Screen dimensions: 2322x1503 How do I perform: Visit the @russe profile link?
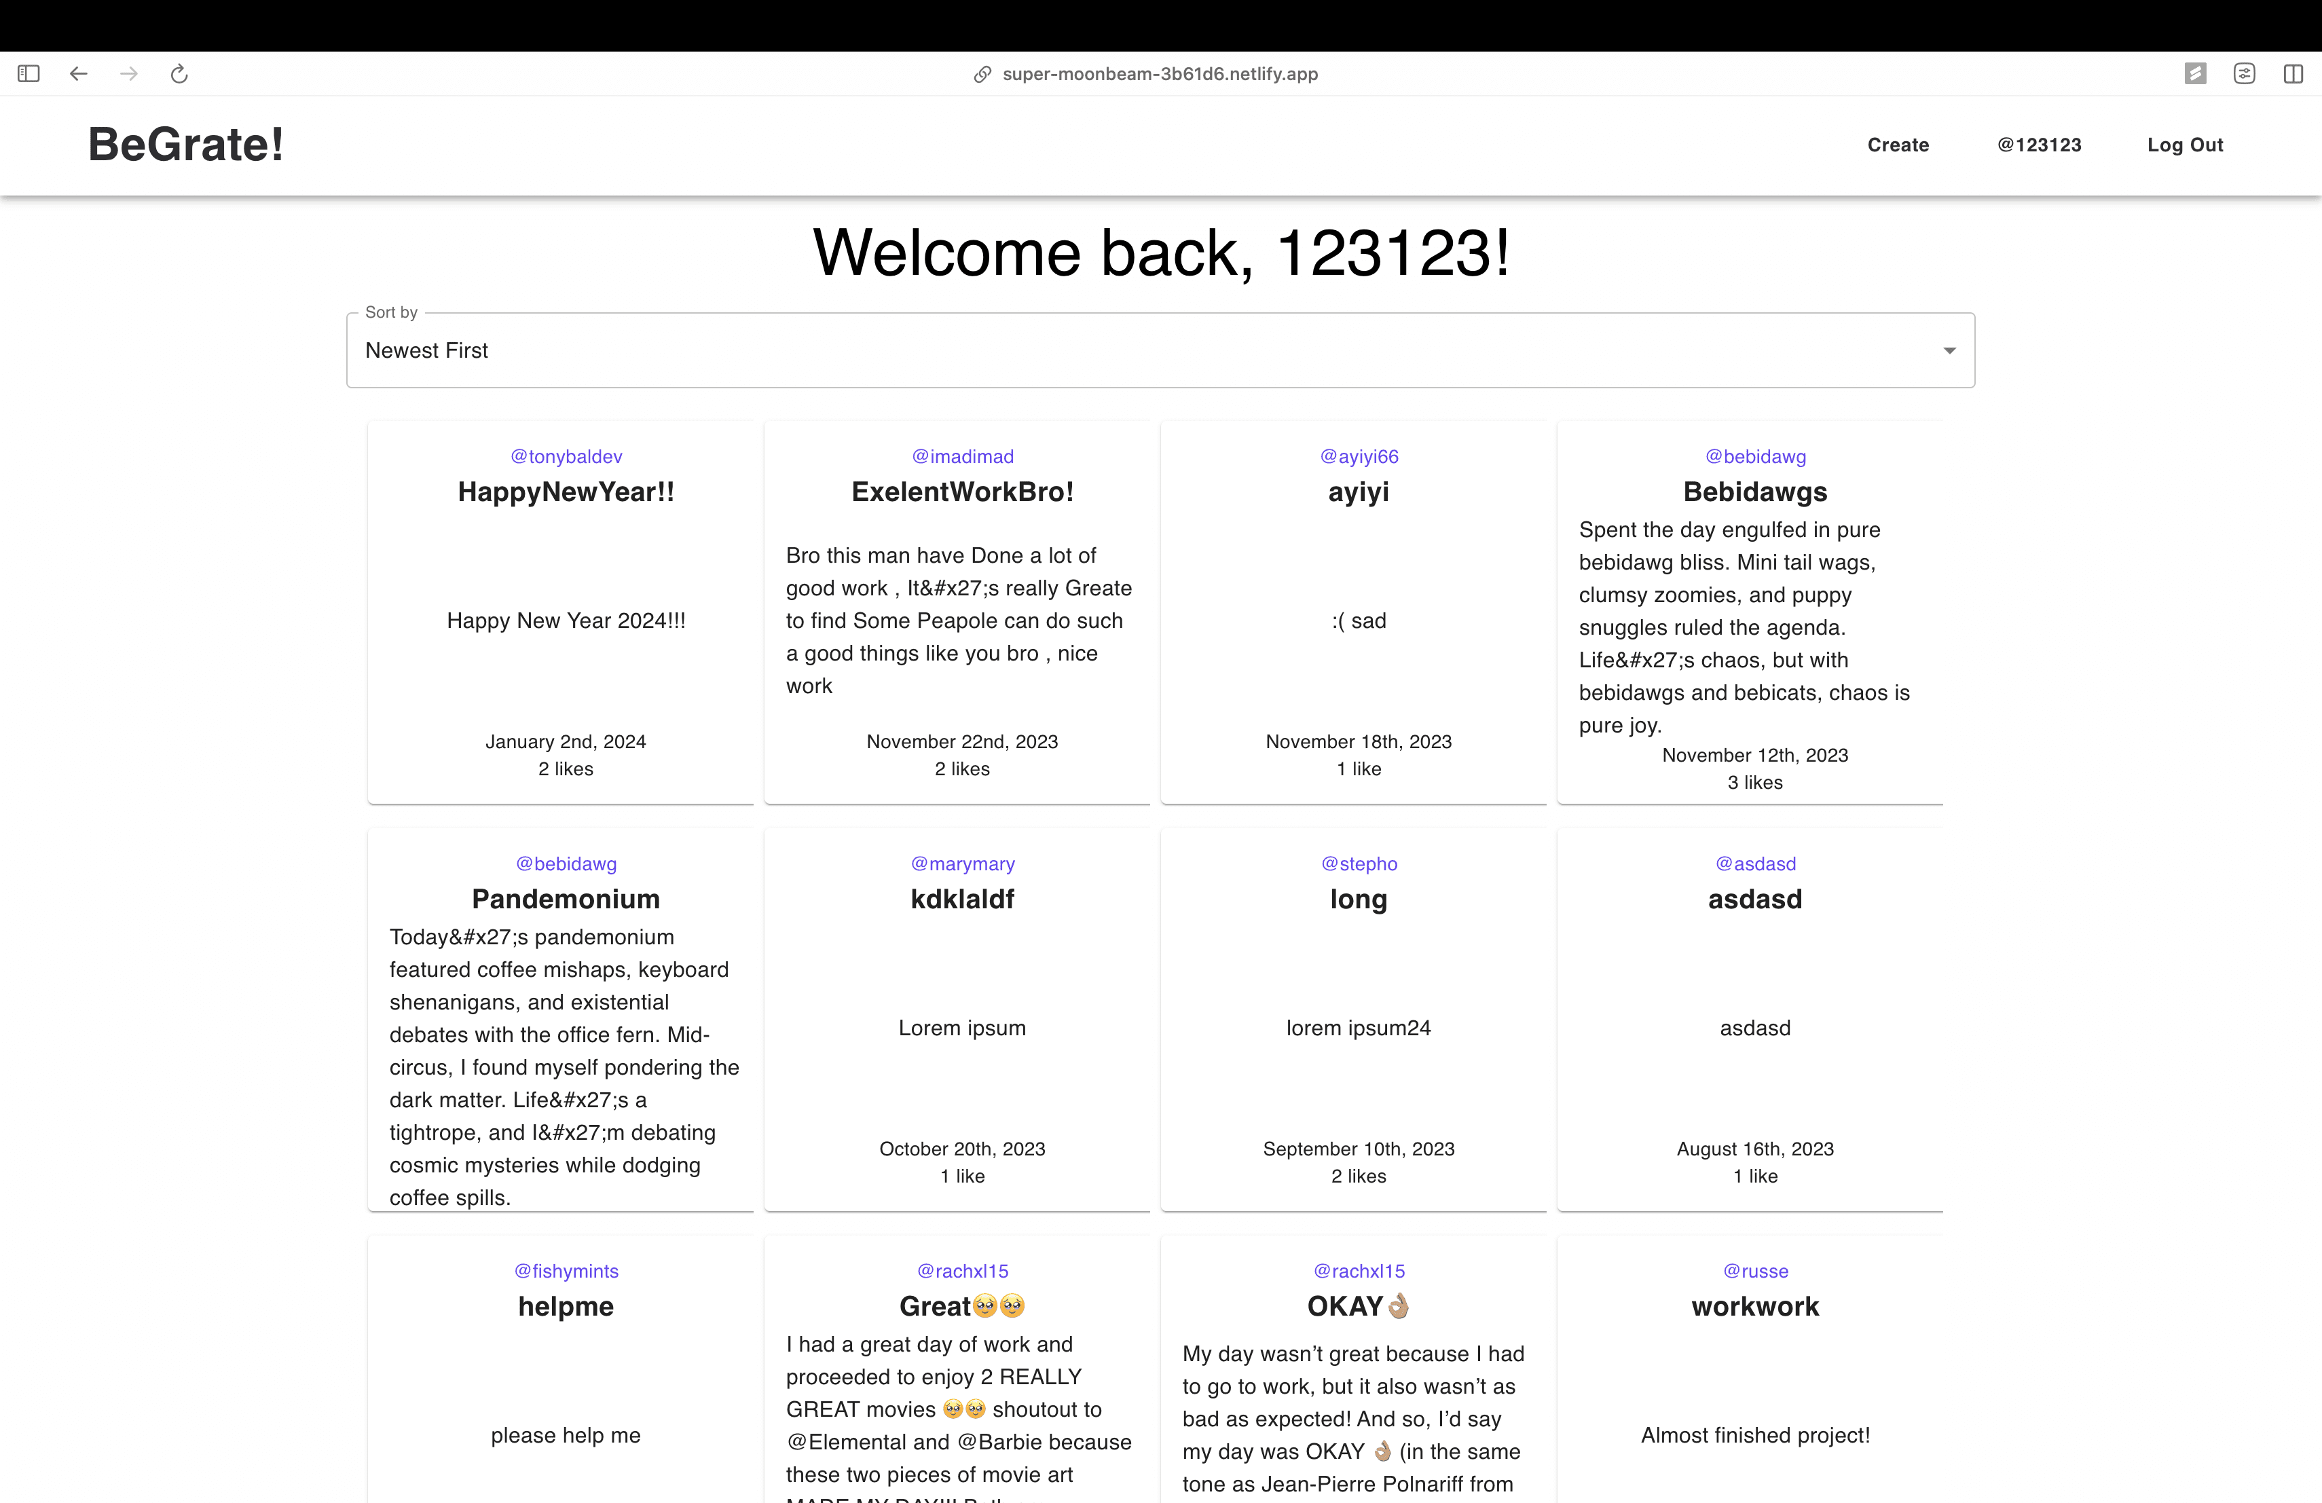(1755, 1271)
